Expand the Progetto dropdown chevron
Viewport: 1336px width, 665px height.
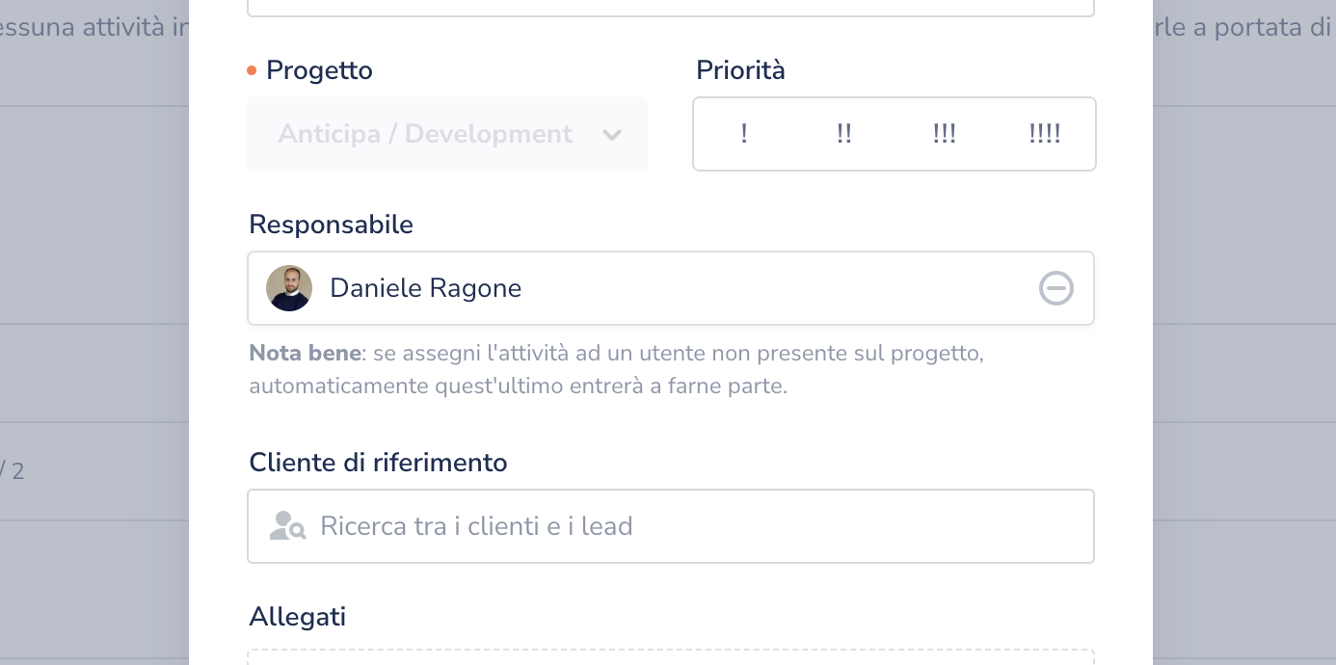611,135
